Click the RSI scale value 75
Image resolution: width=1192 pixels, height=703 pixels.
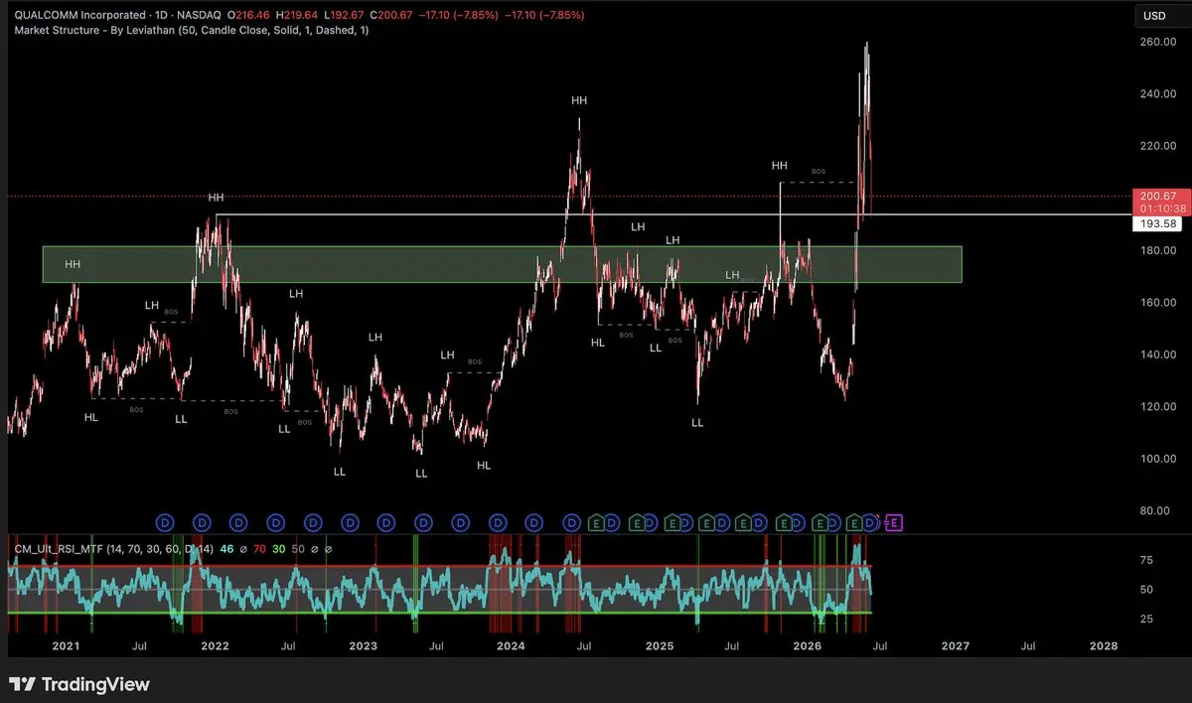pos(1145,560)
